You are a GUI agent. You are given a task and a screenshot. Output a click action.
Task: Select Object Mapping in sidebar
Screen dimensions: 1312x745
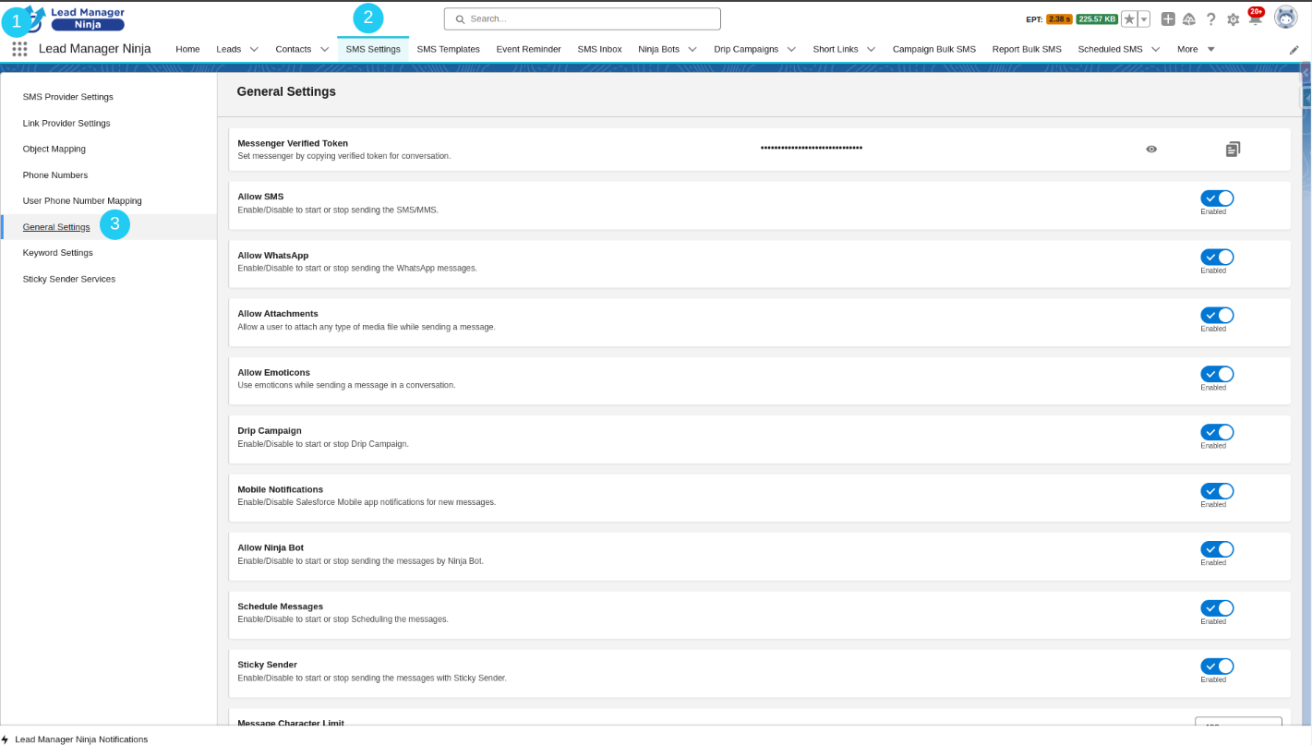pyautogui.click(x=54, y=149)
